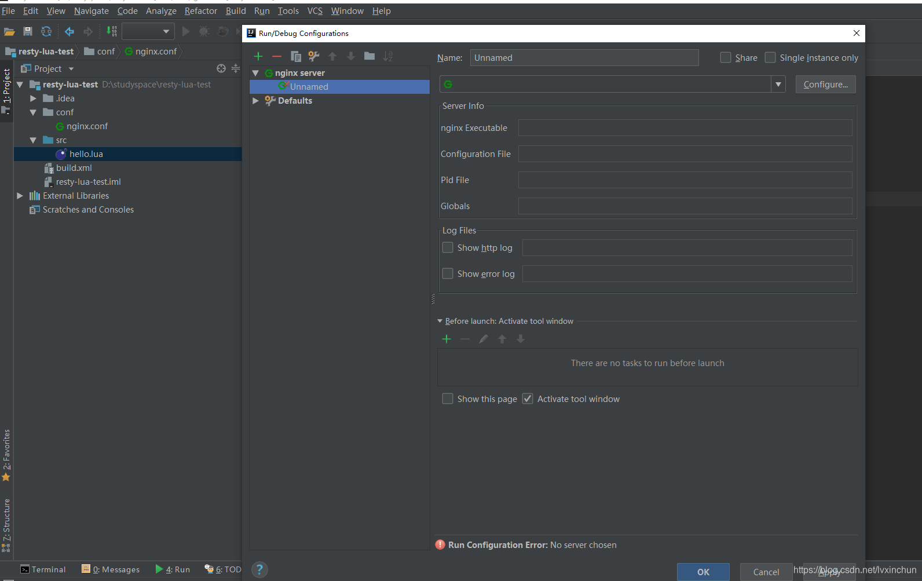
Task: Copy configuration icon in dialog toolbar
Action: (x=295, y=56)
